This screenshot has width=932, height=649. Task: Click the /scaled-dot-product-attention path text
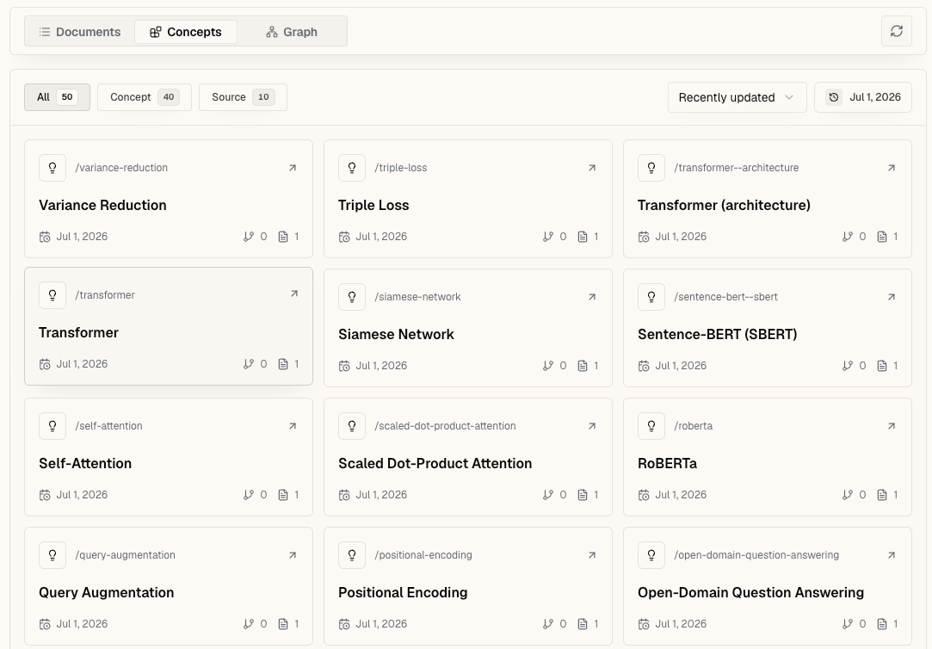(x=445, y=425)
